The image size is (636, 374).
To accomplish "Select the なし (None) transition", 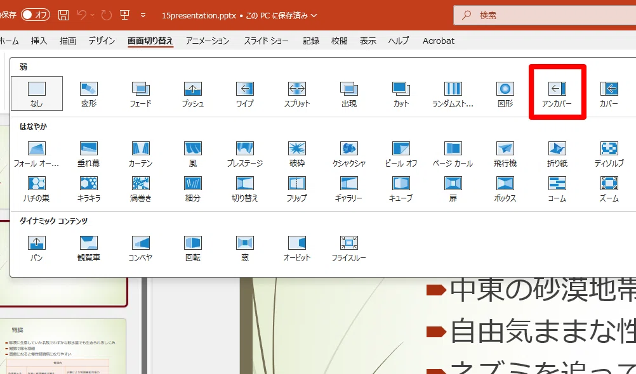I will (37, 94).
